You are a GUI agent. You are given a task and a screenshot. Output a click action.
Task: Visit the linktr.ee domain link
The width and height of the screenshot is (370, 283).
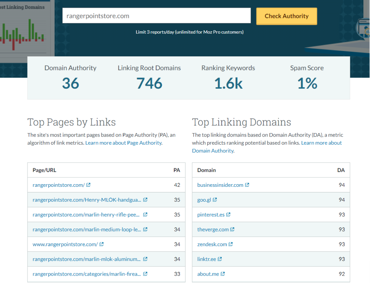pyautogui.click(x=207, y=259)
